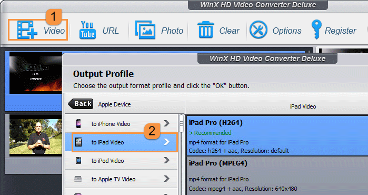Click the Register key icon

tap(316, 30)
